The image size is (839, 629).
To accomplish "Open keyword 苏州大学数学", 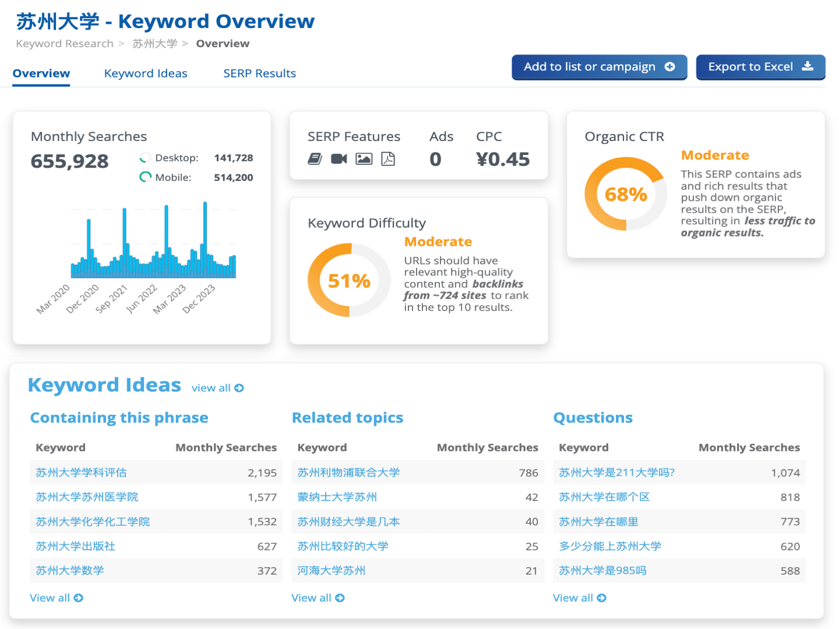I will tap(70, 571).
